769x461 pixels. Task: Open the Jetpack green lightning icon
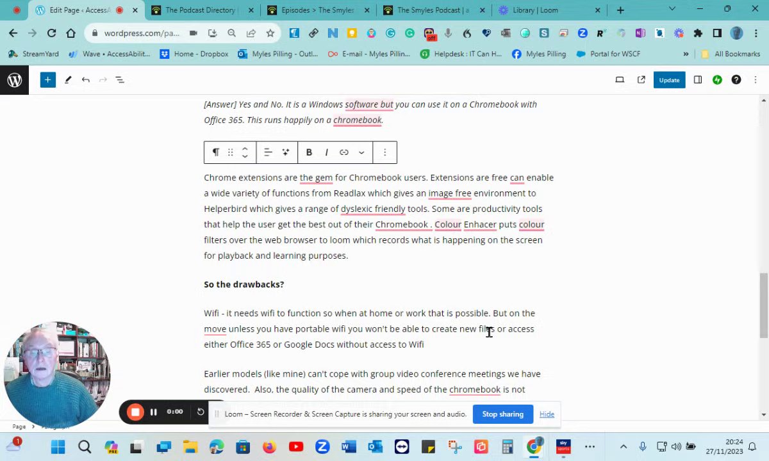[x=717, y=80]
